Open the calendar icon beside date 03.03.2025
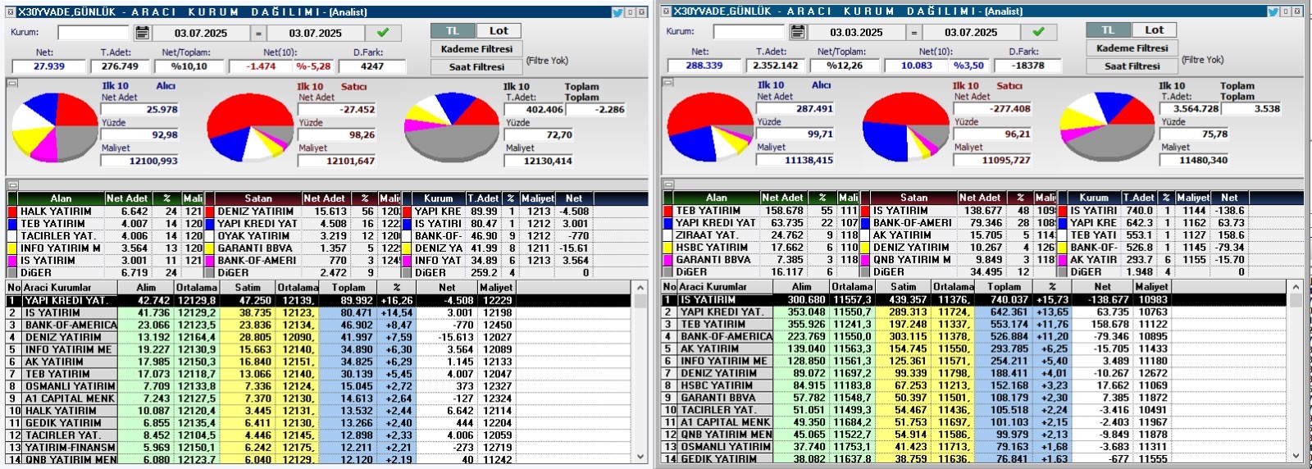Image resolution: width=1312 pixels, height=469 pixels. 798,32
